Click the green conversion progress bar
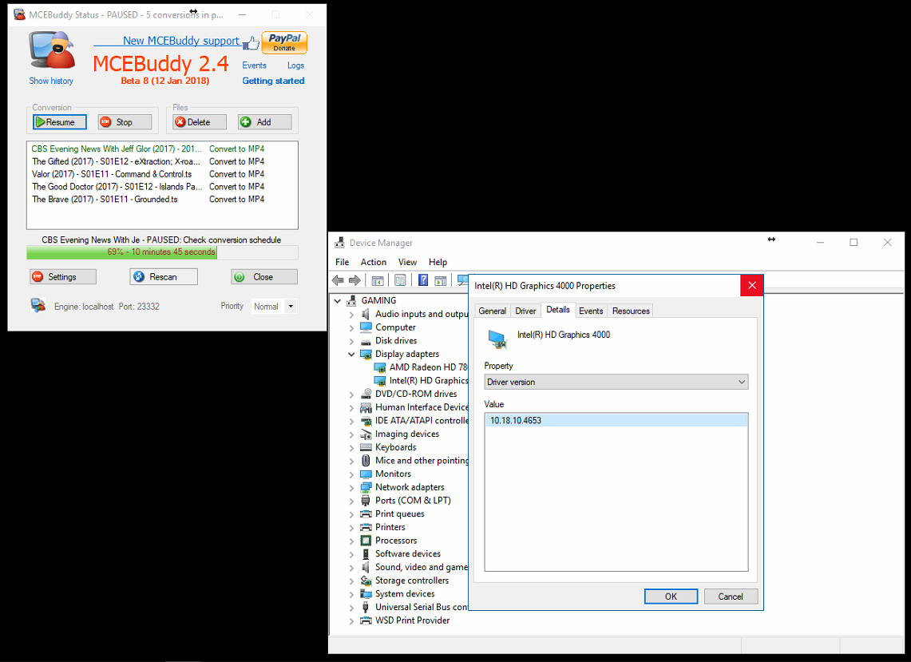Screen dimensions: 911x662 coord(162,252)
